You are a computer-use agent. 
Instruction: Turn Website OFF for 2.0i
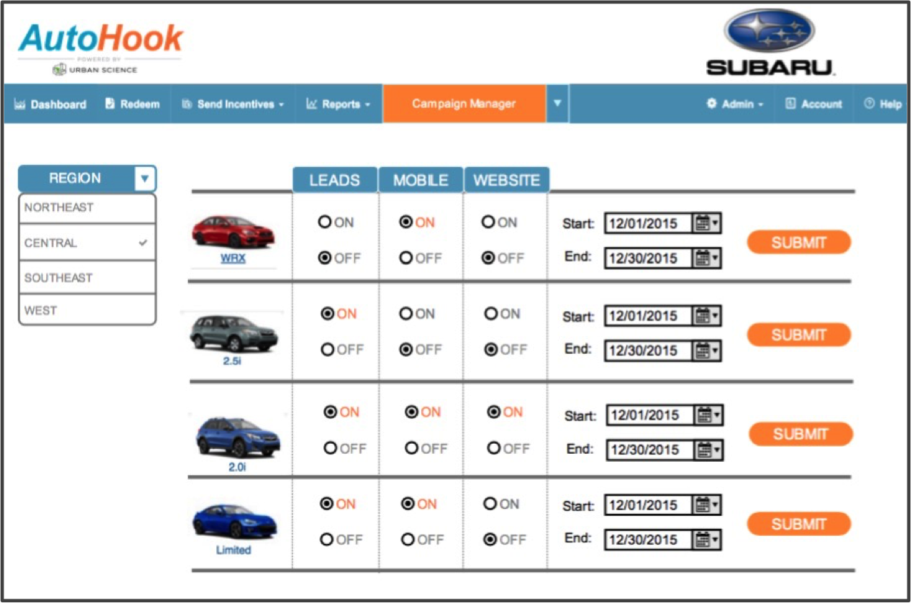click(x=493, y=448)
